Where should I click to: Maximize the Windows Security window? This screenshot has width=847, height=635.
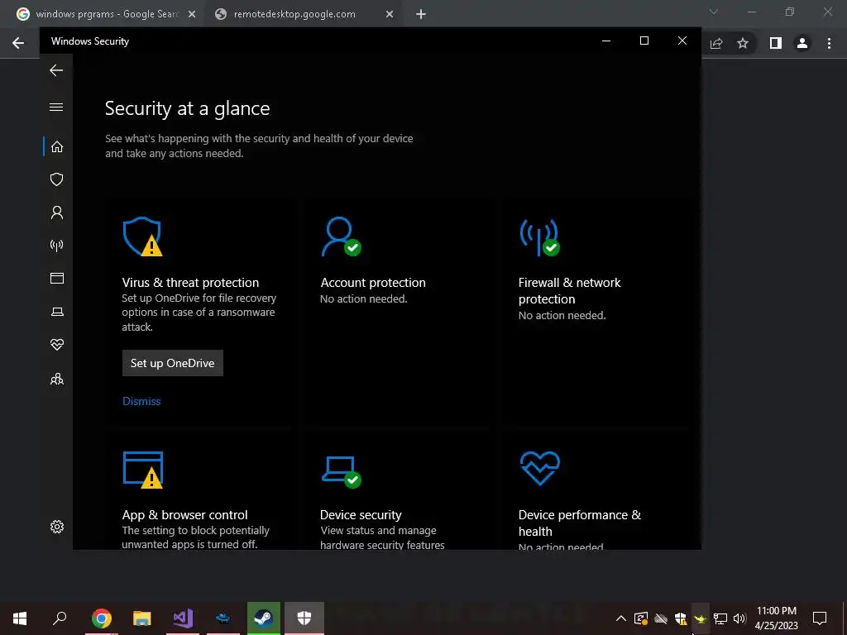[644, 41]
